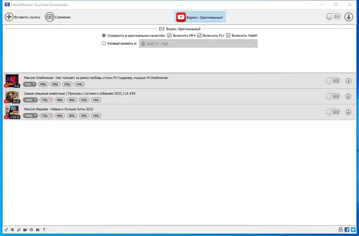Select 480p quality for Самые смешные животные

[60, 100]
